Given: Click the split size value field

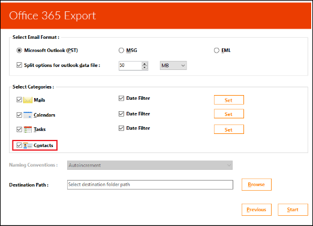Looking at the screenshot, I should 130,66.
